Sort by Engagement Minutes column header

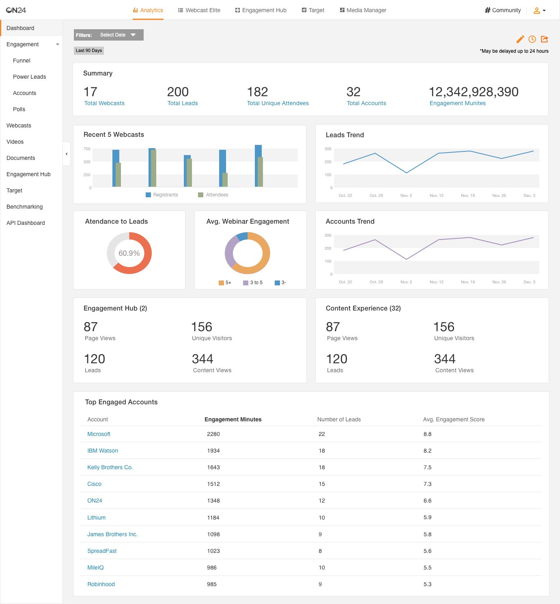coord(233,419)
